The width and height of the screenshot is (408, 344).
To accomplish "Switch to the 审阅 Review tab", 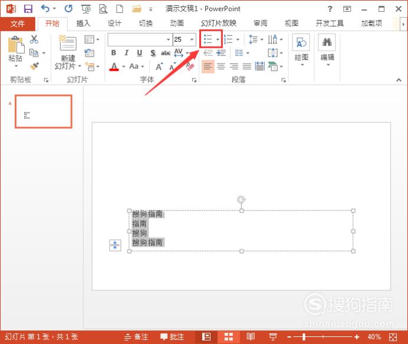I will [x=261, y=24].
